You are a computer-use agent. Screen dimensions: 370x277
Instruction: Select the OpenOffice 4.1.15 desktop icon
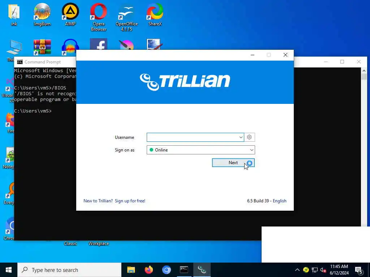(126, 17)
